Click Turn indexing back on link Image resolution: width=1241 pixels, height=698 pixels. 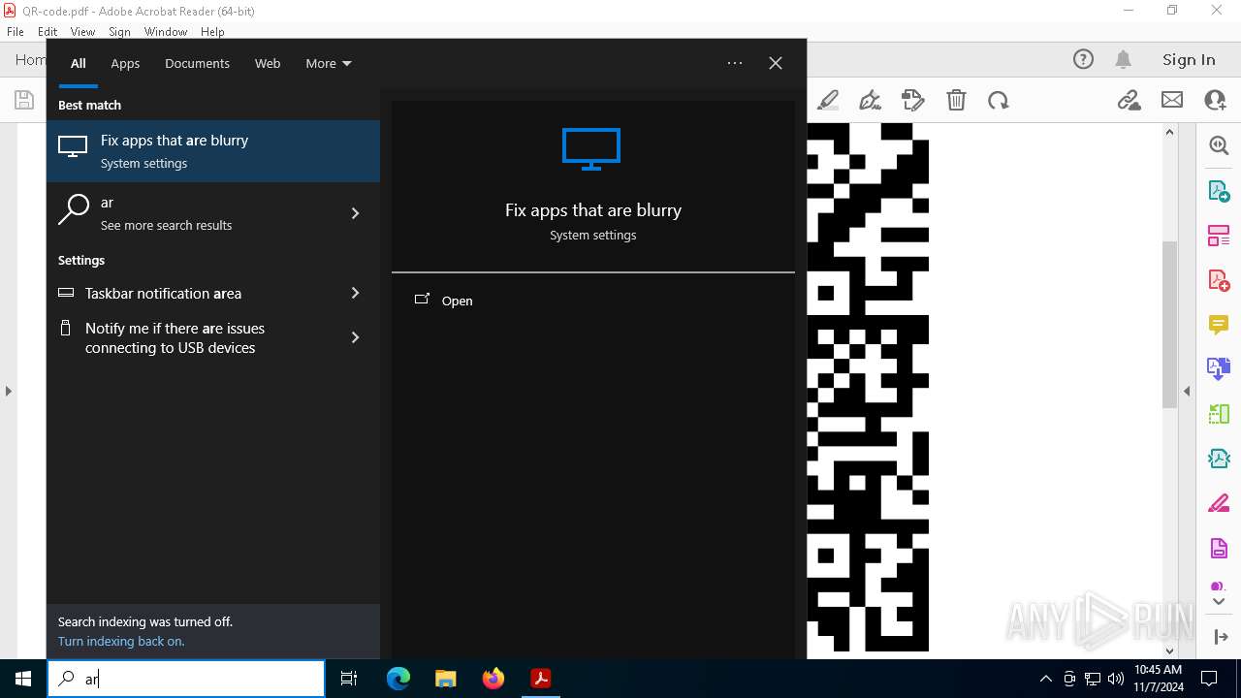121,641
